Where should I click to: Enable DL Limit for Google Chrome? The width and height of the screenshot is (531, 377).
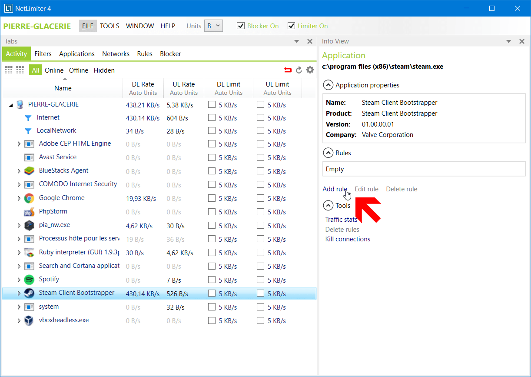pyautogui.click(x=212, y=198)
